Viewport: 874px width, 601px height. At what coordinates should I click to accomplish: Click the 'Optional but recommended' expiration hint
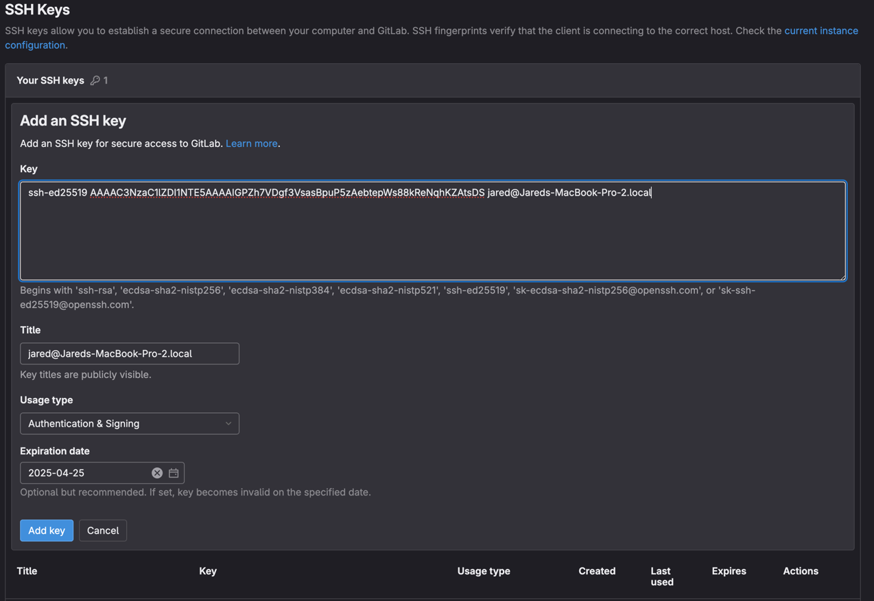(196, 492)
